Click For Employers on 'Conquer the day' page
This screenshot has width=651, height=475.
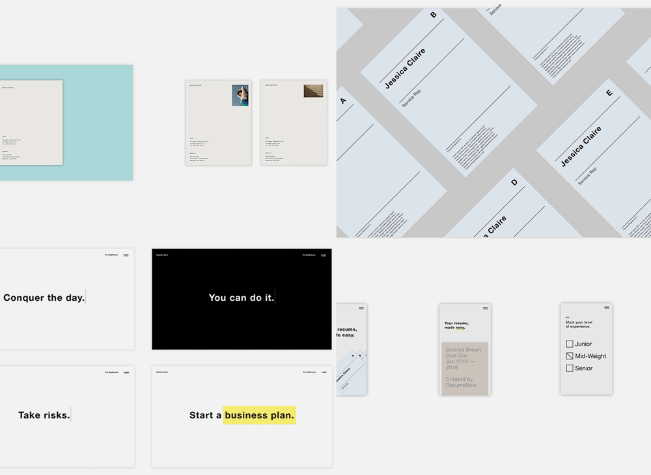[111, 255]
